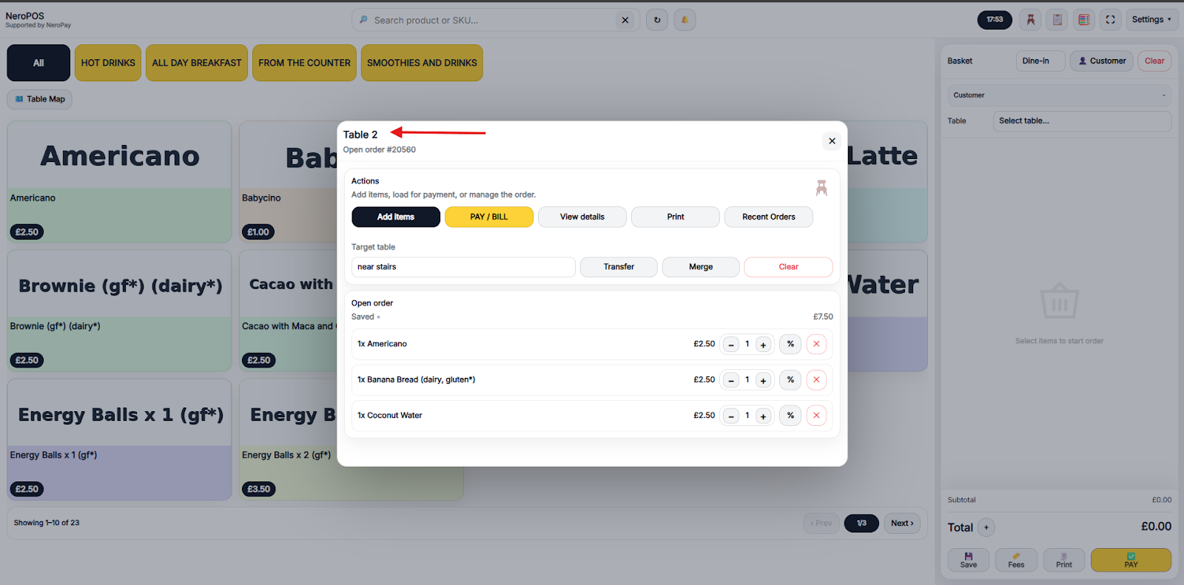1184x585 pixels.
Task: Open the Select table dropdown
Action: coord(1081,121)
